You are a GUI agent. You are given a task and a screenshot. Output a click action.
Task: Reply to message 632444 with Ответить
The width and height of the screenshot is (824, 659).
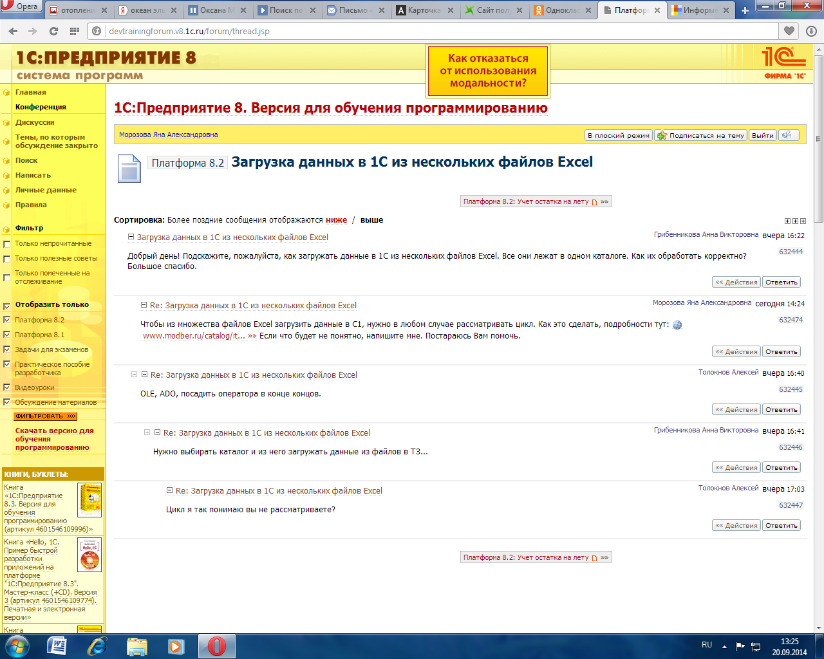[782, 282]
